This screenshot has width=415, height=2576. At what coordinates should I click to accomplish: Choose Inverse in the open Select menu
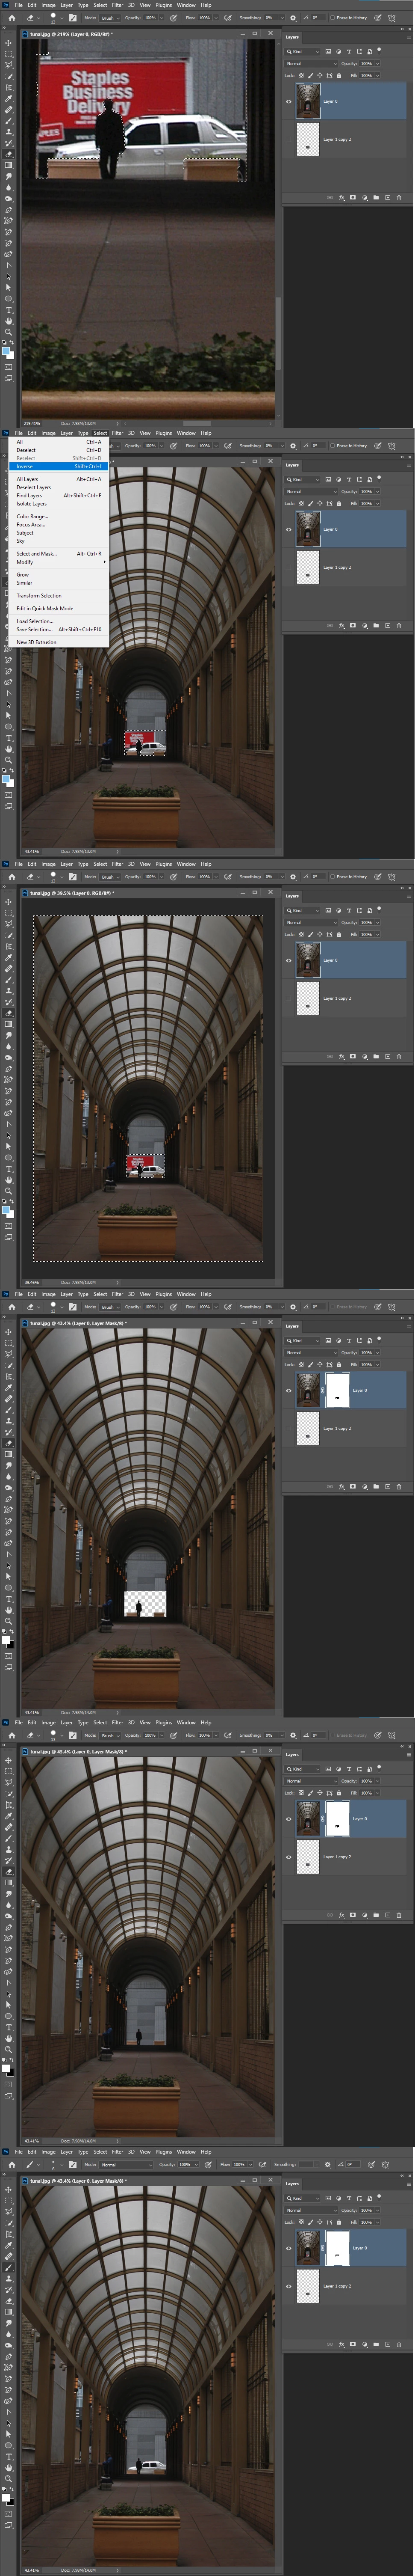[60, 466]
